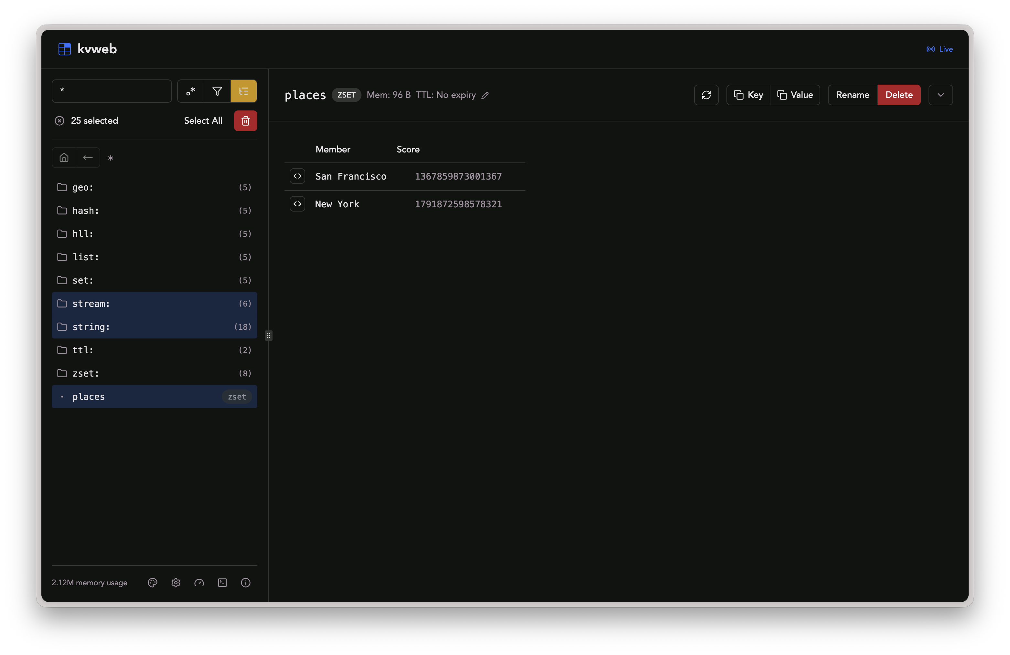Click the key pattern search field

112,91
